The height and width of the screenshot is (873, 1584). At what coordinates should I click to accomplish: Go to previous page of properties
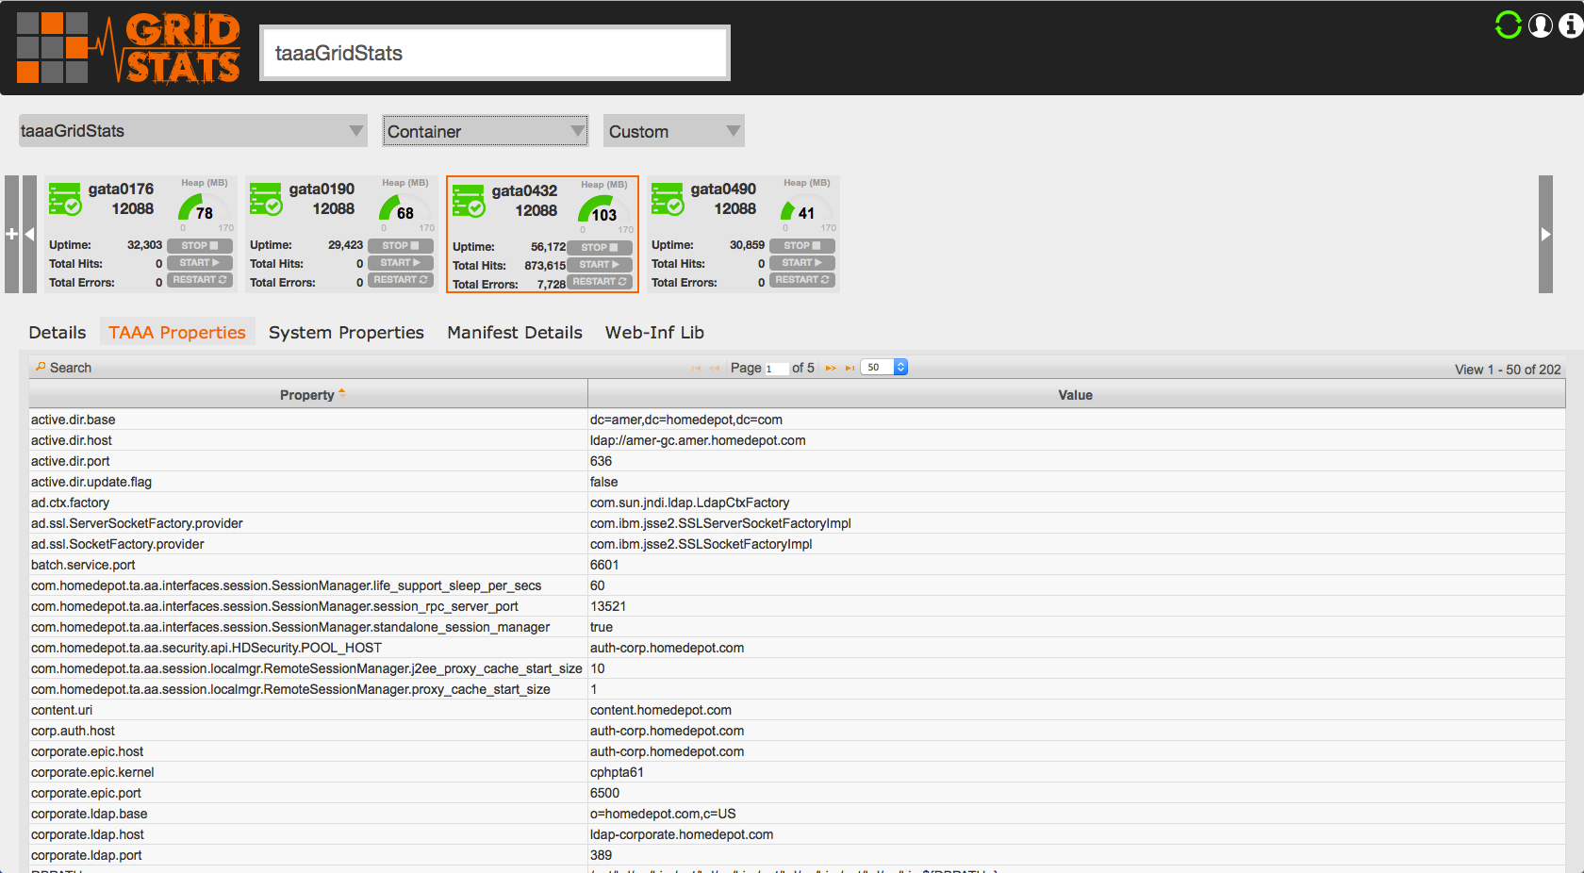pos(715,369)
